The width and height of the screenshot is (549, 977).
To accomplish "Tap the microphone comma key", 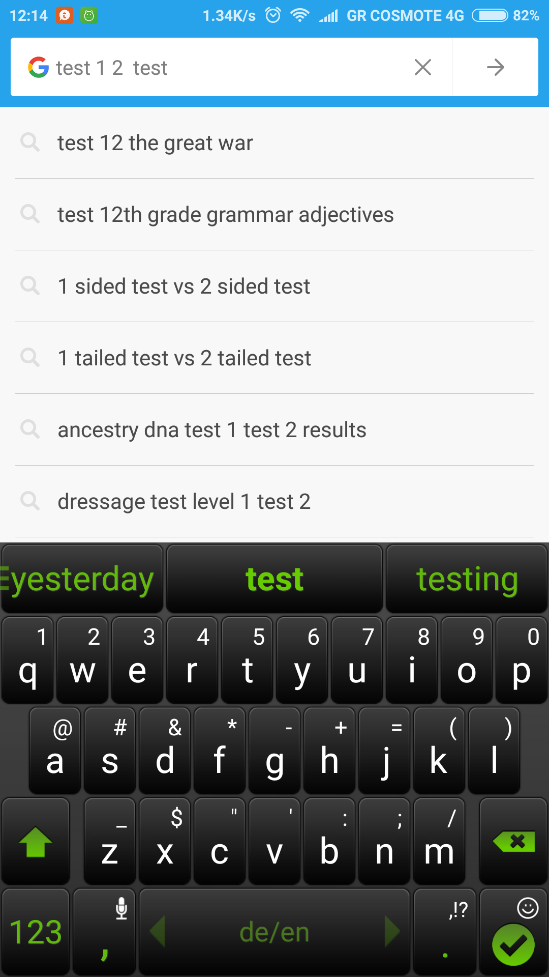I will [x=104, y=931].
